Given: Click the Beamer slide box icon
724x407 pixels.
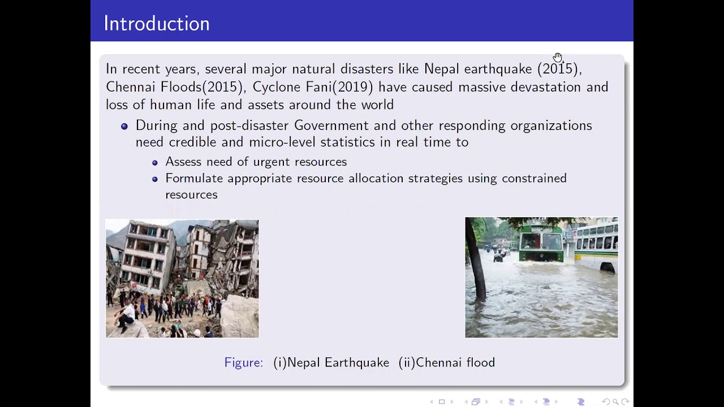Looking at the screenshot, I should [442, 402].
